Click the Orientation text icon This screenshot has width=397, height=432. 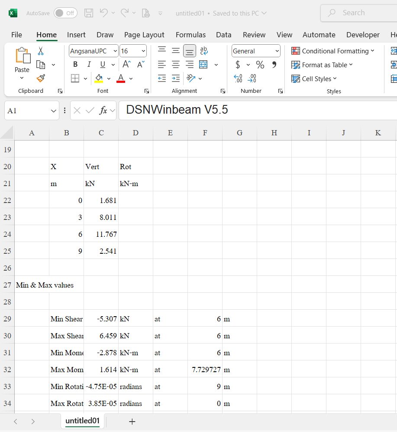[191, 78]
